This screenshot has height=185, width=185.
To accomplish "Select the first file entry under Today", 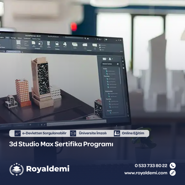I will [x=110, y=71].
